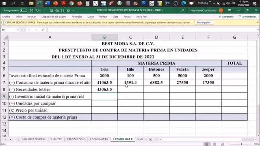This screenshot has height=146, width=260.
Task: Expand Customize Quick Access Toolbar arrow
Action: 74,11
